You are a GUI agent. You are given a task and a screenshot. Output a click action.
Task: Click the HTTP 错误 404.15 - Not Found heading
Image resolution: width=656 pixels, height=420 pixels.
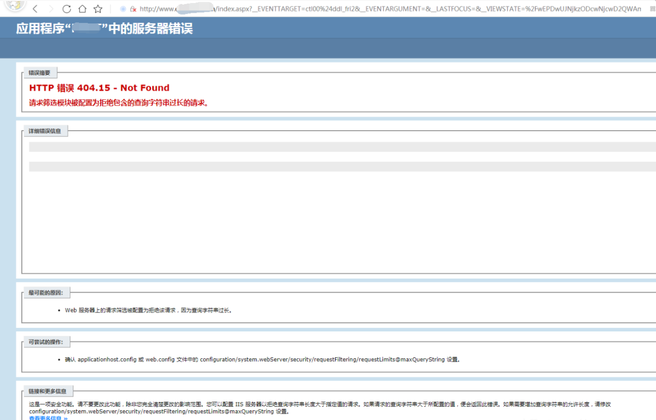99,88
